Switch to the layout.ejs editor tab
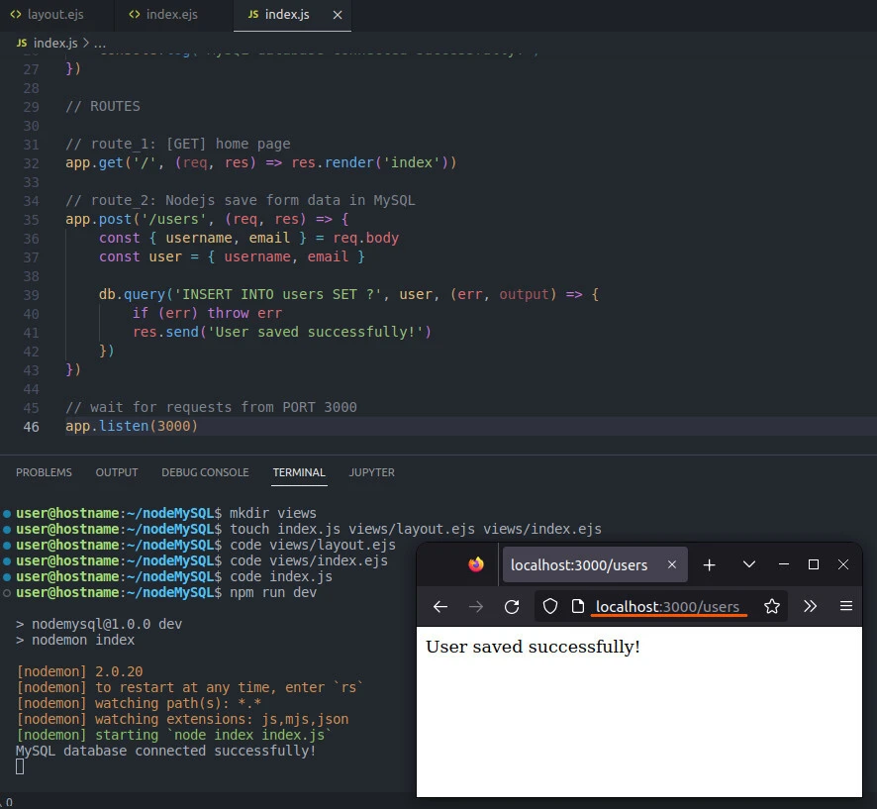This screenshot has height=809, width=877. (x=55, y=15)
